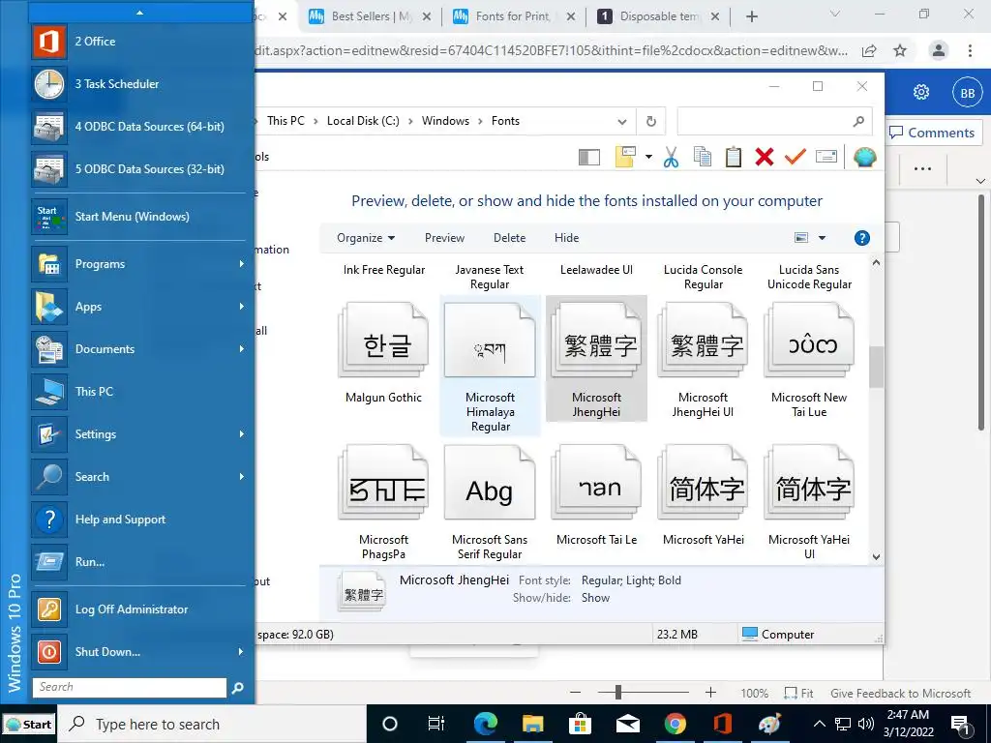The height and width of the screenshot is (743, 991).
Task: Select Microsoft PhagsPa font
Action: 383,502
